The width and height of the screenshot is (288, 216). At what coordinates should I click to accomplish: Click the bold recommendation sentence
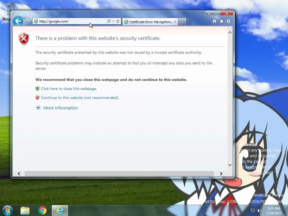pyautogui.click(x=111, y=80)
